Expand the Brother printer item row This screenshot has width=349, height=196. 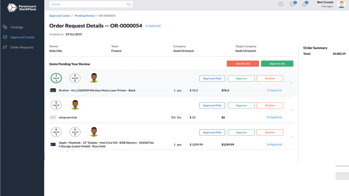click(292, 83)
